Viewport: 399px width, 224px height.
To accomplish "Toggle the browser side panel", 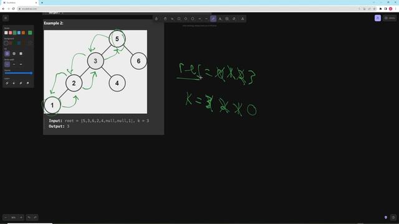I will pyautogui.click(x=385, y=9).
